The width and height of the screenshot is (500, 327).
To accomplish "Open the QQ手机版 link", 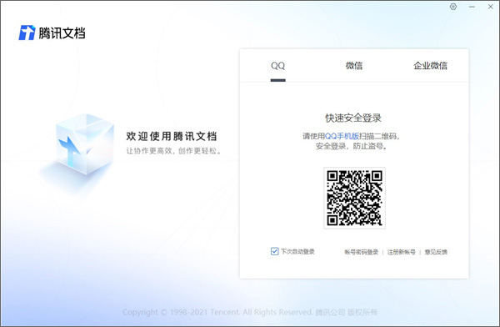I will [342, 136].
